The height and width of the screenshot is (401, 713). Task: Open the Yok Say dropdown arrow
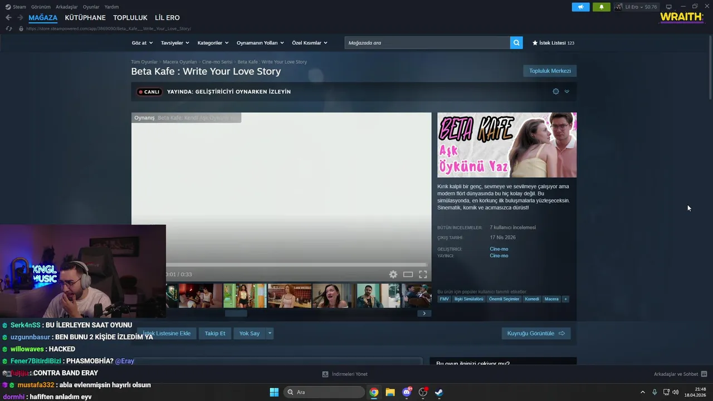(270, 333)
